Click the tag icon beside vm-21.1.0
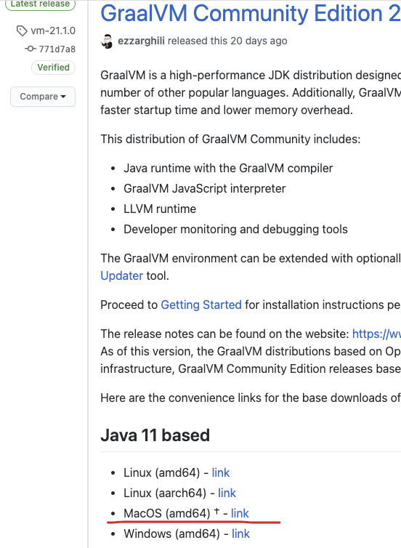The height and width of the screenshot is (548, 401). point(22,31)
